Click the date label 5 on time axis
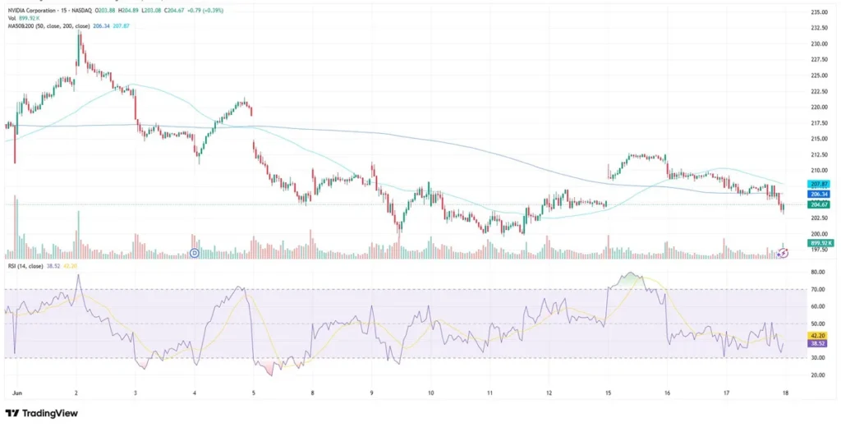841x427 pixels. tap(253, 393)
